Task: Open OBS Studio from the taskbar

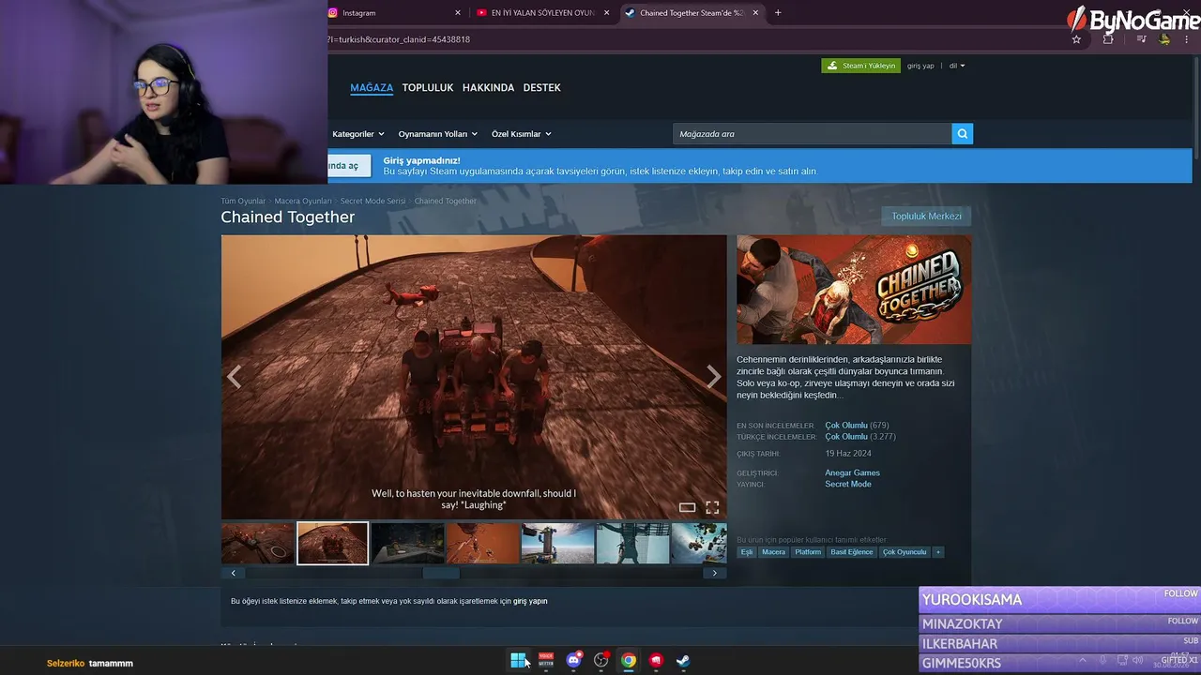Action: 601,660
